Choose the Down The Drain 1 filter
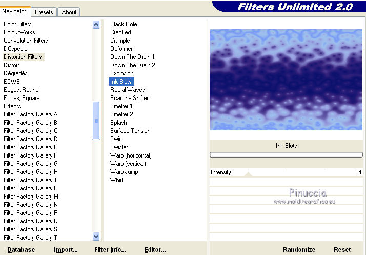 point(132,57)
